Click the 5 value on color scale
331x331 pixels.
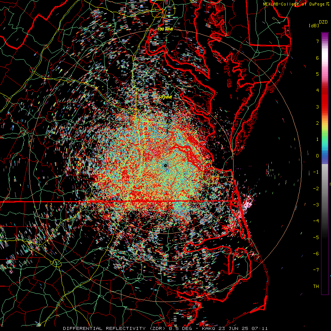tap(317, 74)
